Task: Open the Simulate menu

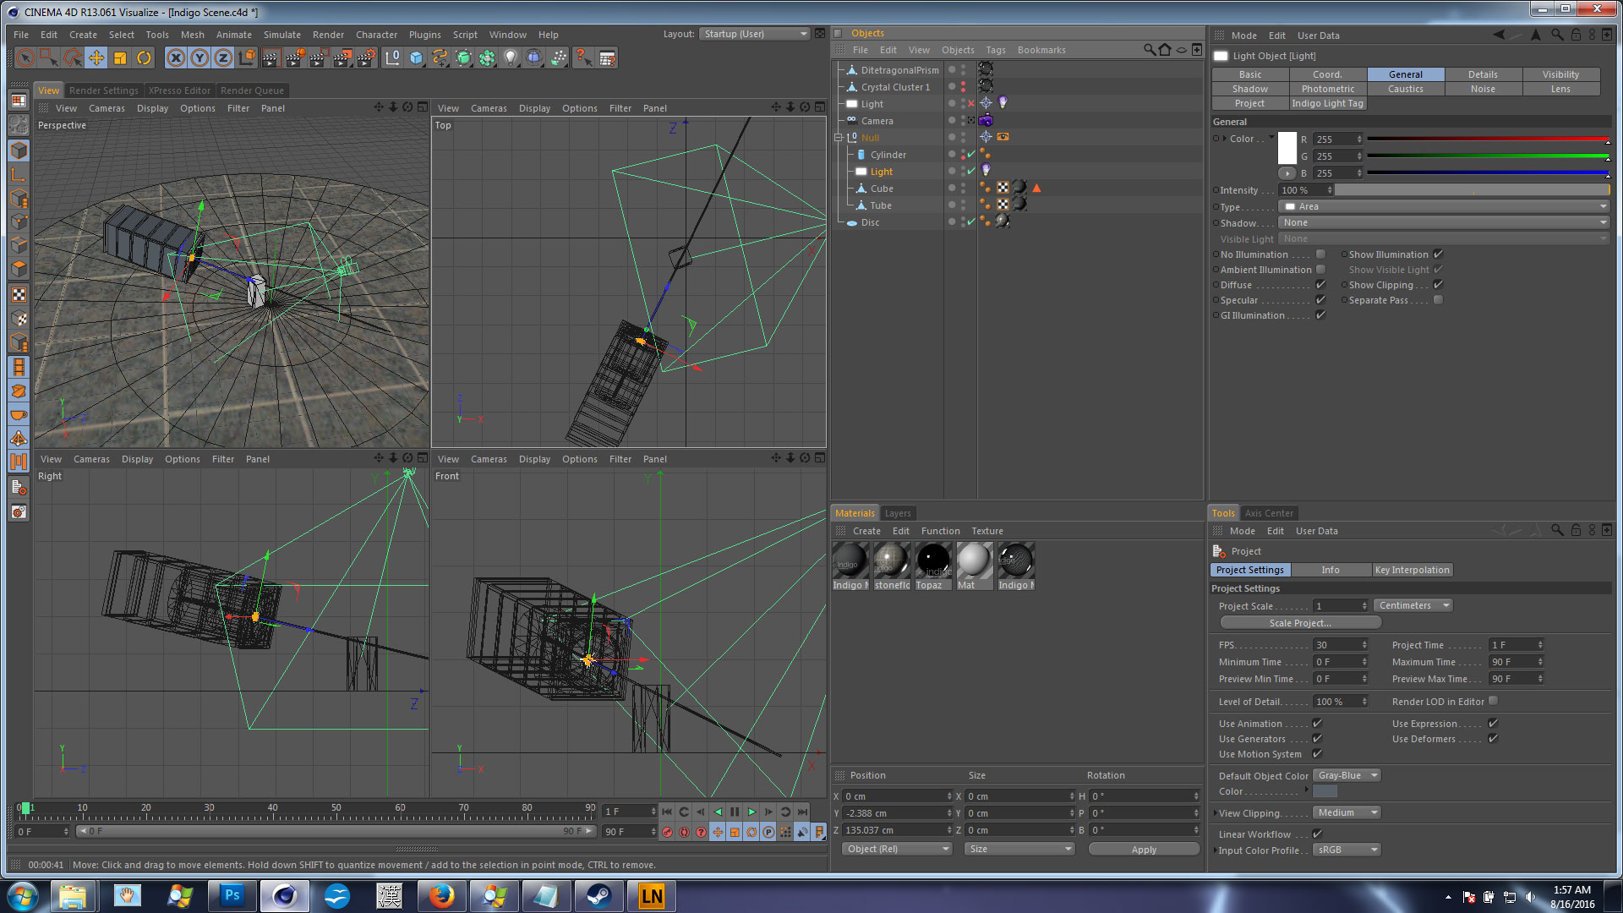Action: pyautogui.click(x=281, y=35)
